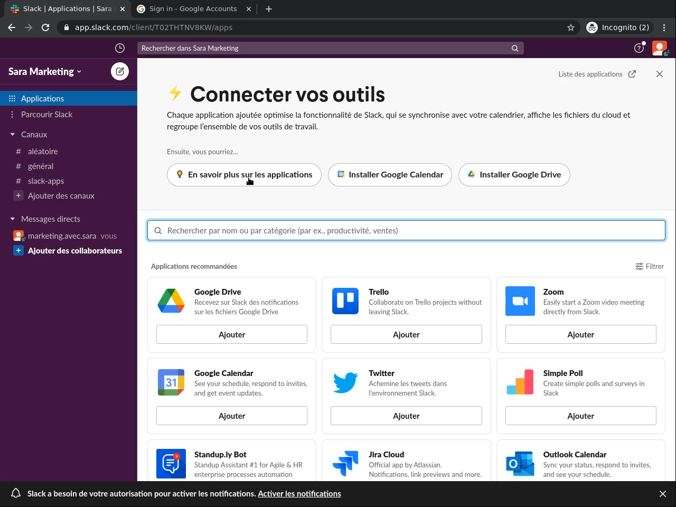Add Google Calendar app with Ajouter
This screenshot has height=507, width=676.
[x=232, y=416]
